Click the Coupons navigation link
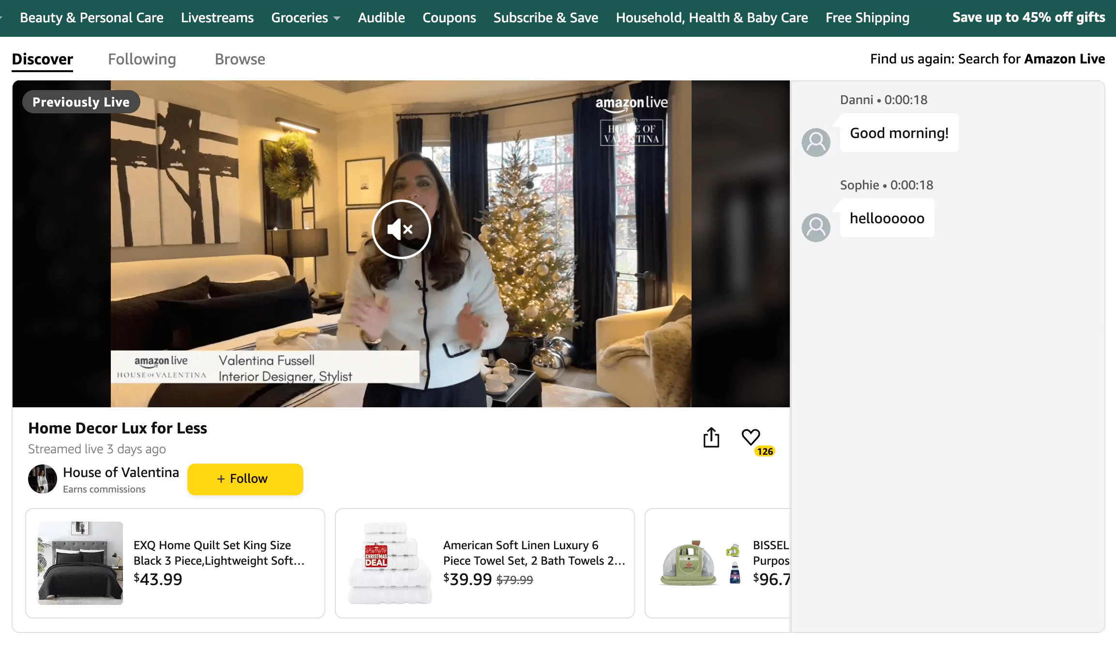 (x=449, y=18)
